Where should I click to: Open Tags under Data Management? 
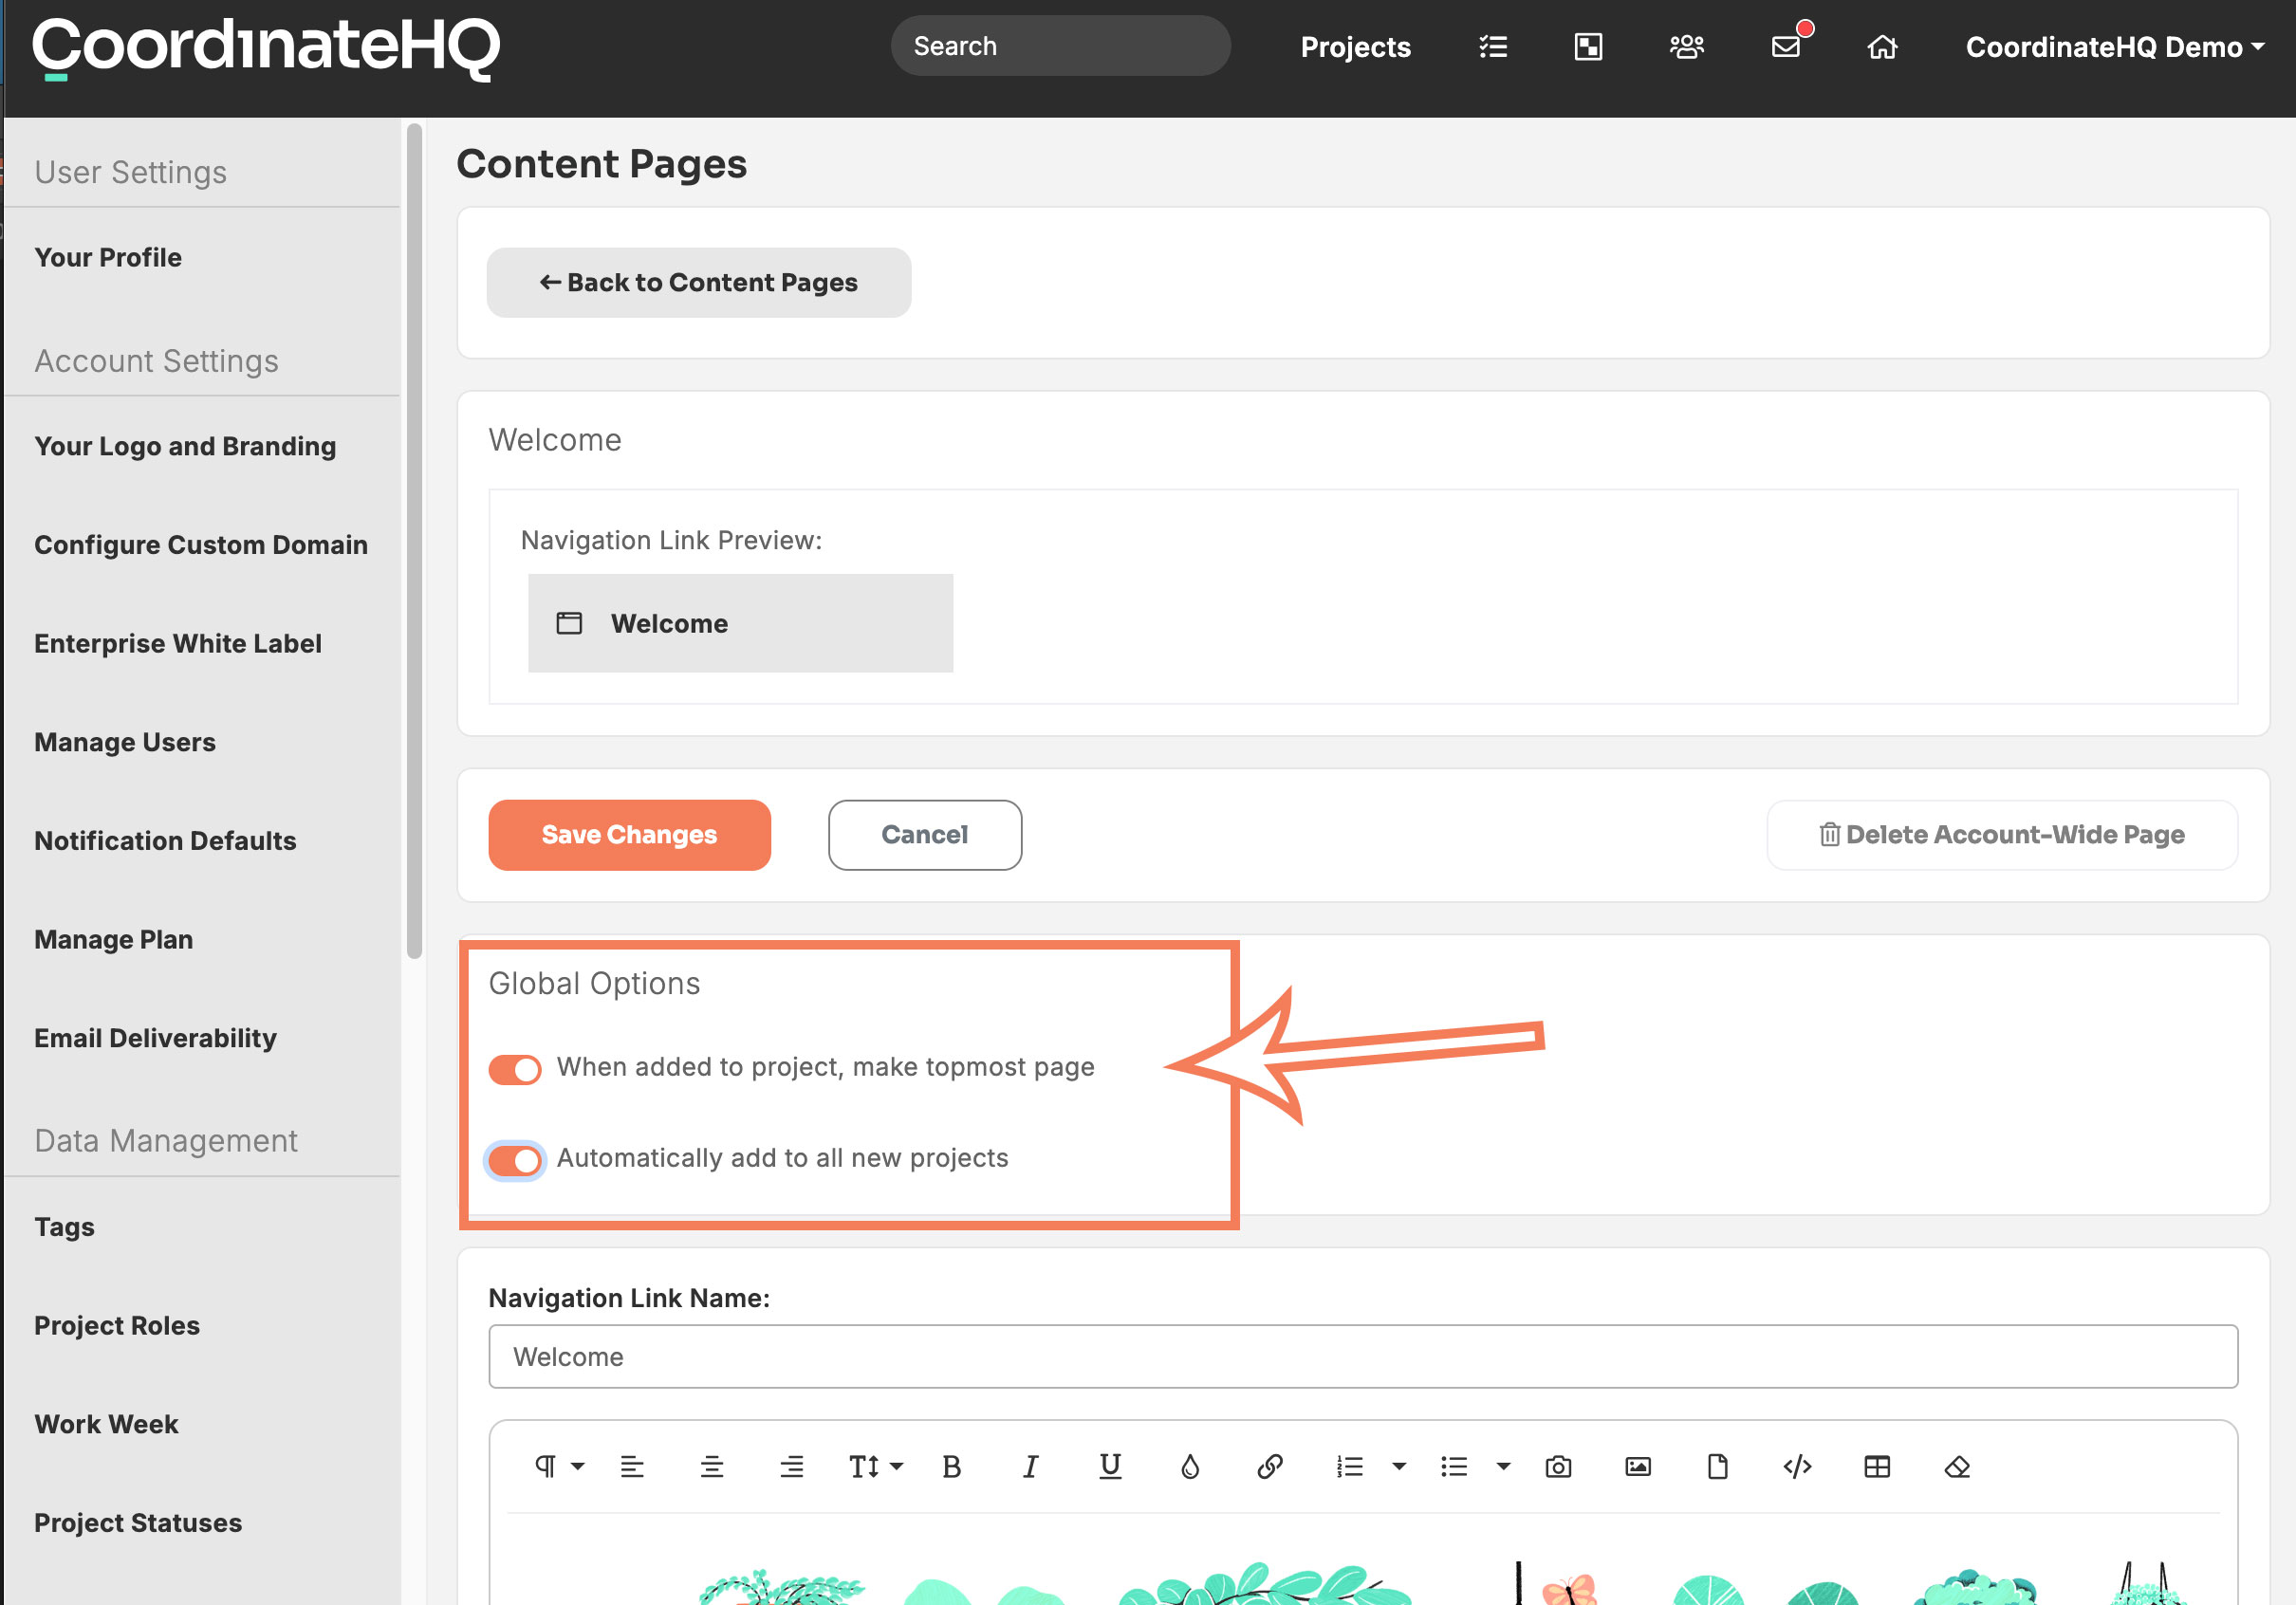[64, 1227]
